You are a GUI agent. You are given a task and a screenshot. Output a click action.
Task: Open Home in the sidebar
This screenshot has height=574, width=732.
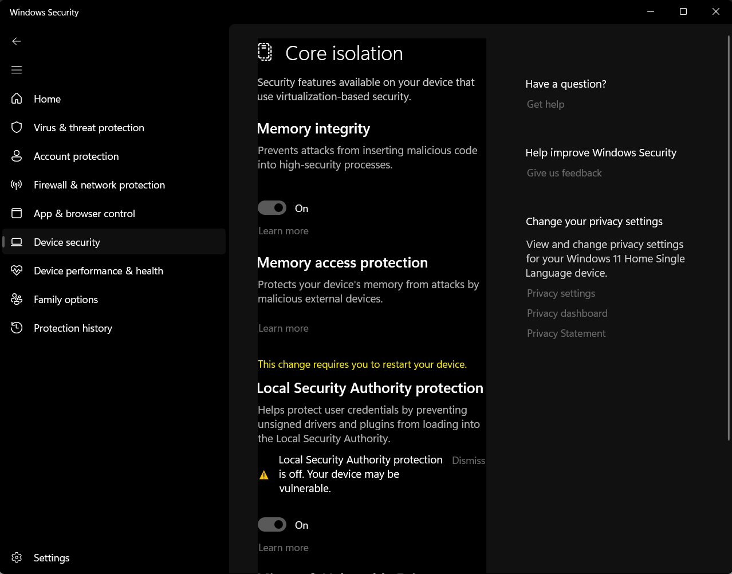[x=113, y=99]
